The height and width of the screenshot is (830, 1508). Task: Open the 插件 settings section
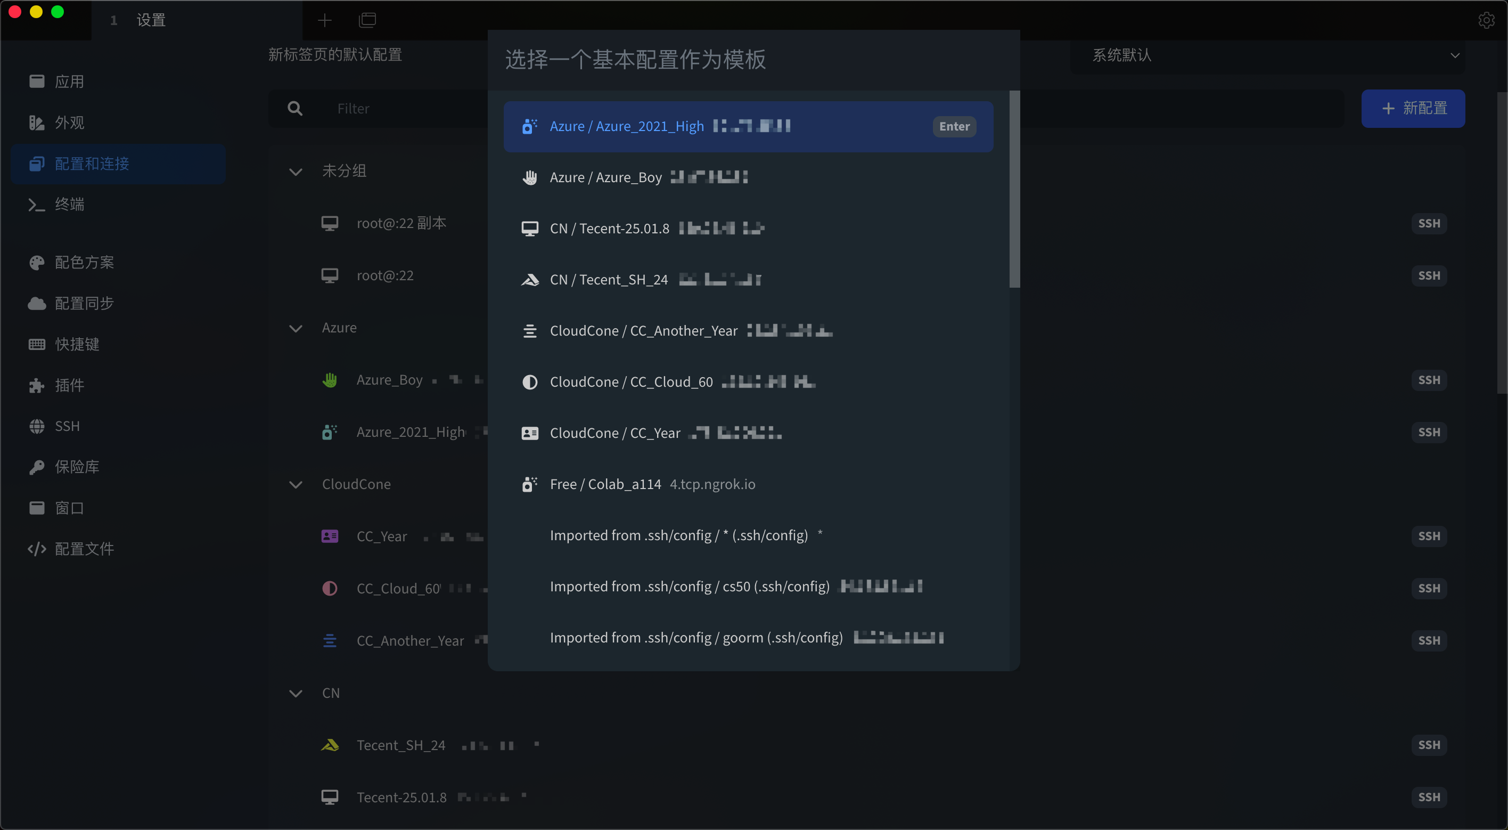[69, 385]
